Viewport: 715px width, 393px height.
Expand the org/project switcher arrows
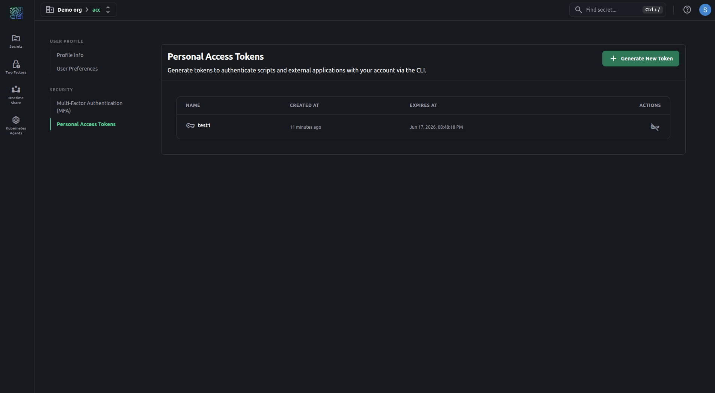(108, 10)
